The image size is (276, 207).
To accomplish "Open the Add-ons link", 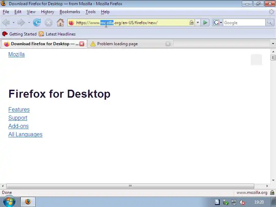I will [19, 126].
